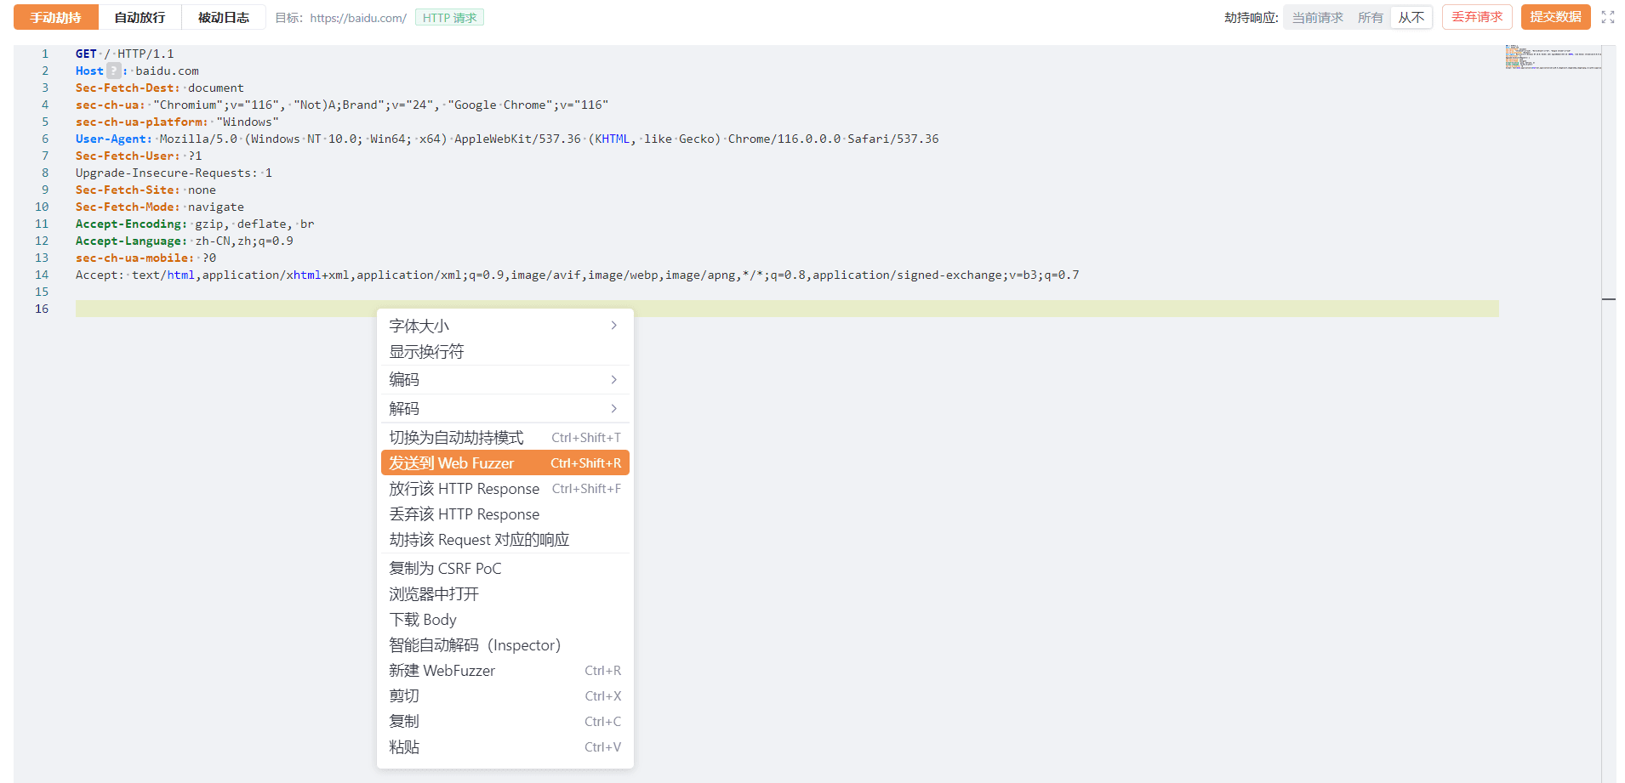The height and width of the screenshot is (783, 1625).
Task: Select 从不 hijack response option
Action: (1411, 18)
